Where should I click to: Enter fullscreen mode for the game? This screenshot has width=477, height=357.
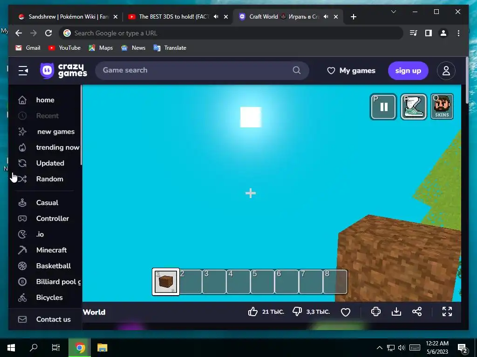point(447,311)
